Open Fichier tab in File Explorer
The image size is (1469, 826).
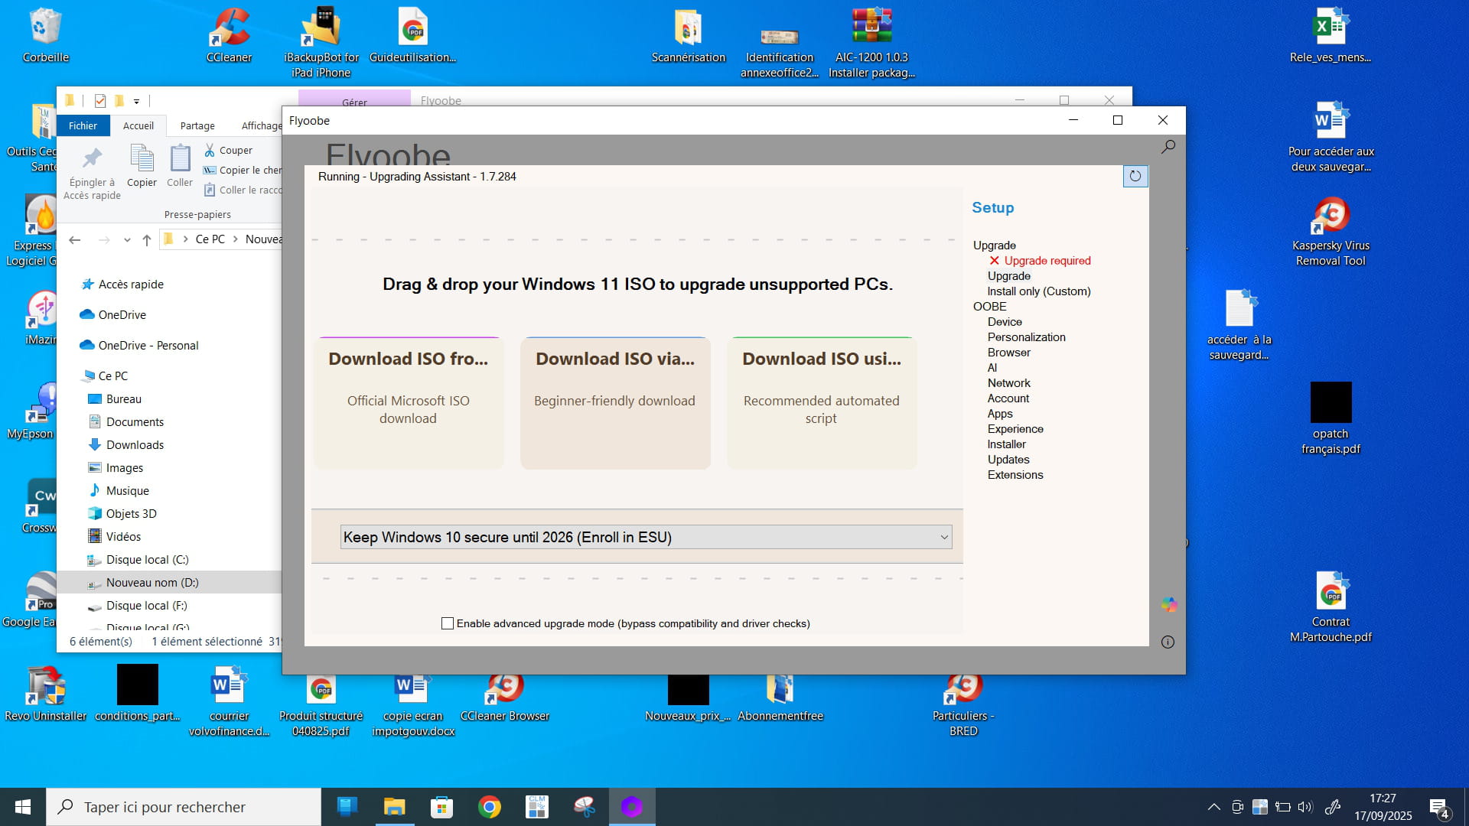point(83,125)
